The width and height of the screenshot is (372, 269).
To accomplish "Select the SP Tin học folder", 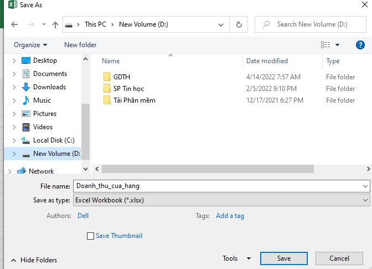I will pyautogui.click(x=128, y=89).
